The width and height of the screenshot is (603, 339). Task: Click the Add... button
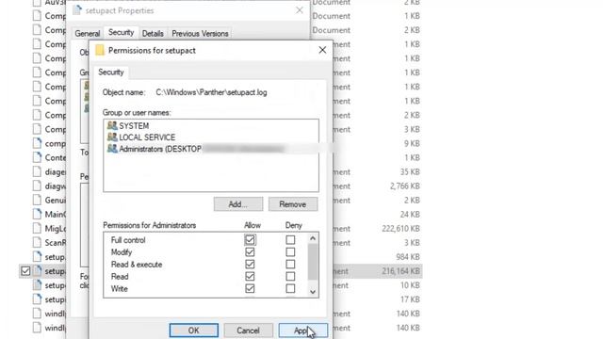tap(238, 204)
